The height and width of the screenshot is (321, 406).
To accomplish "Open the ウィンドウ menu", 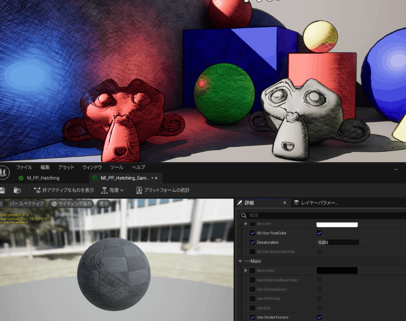I will pyautogui.click(x=92, y=168).
